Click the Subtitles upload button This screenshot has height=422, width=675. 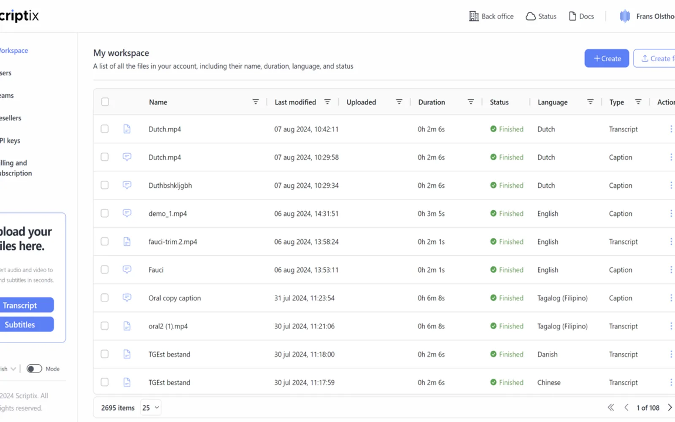coord(26,325)
